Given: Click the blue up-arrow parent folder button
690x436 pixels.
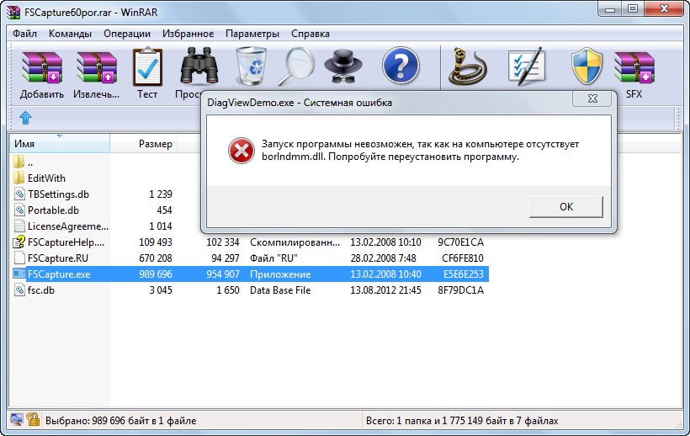Looking at the screenshot, I should tap(25, 118).
